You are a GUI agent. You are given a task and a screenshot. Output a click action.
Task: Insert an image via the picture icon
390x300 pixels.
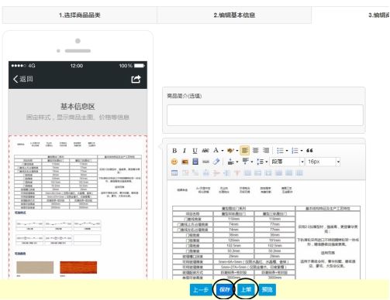click(185, 162)
